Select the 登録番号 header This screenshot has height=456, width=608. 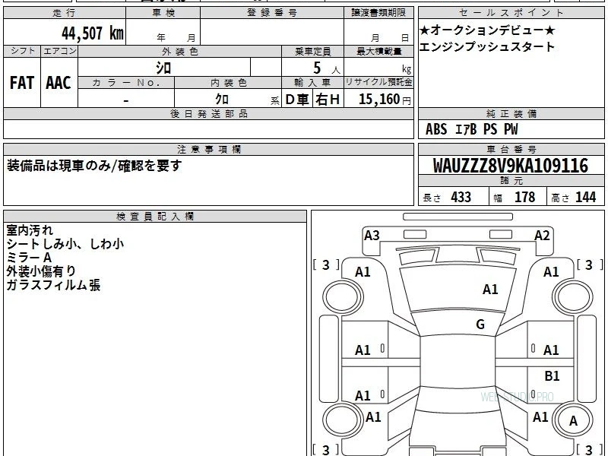(x=272, y=13)
